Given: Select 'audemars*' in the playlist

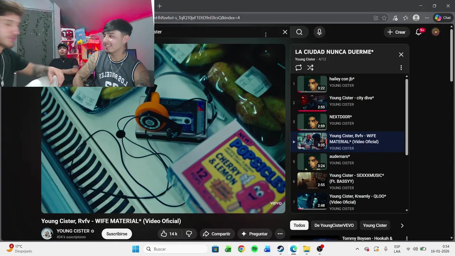Looking at the screenshot, I should click(x=348, y=161).
